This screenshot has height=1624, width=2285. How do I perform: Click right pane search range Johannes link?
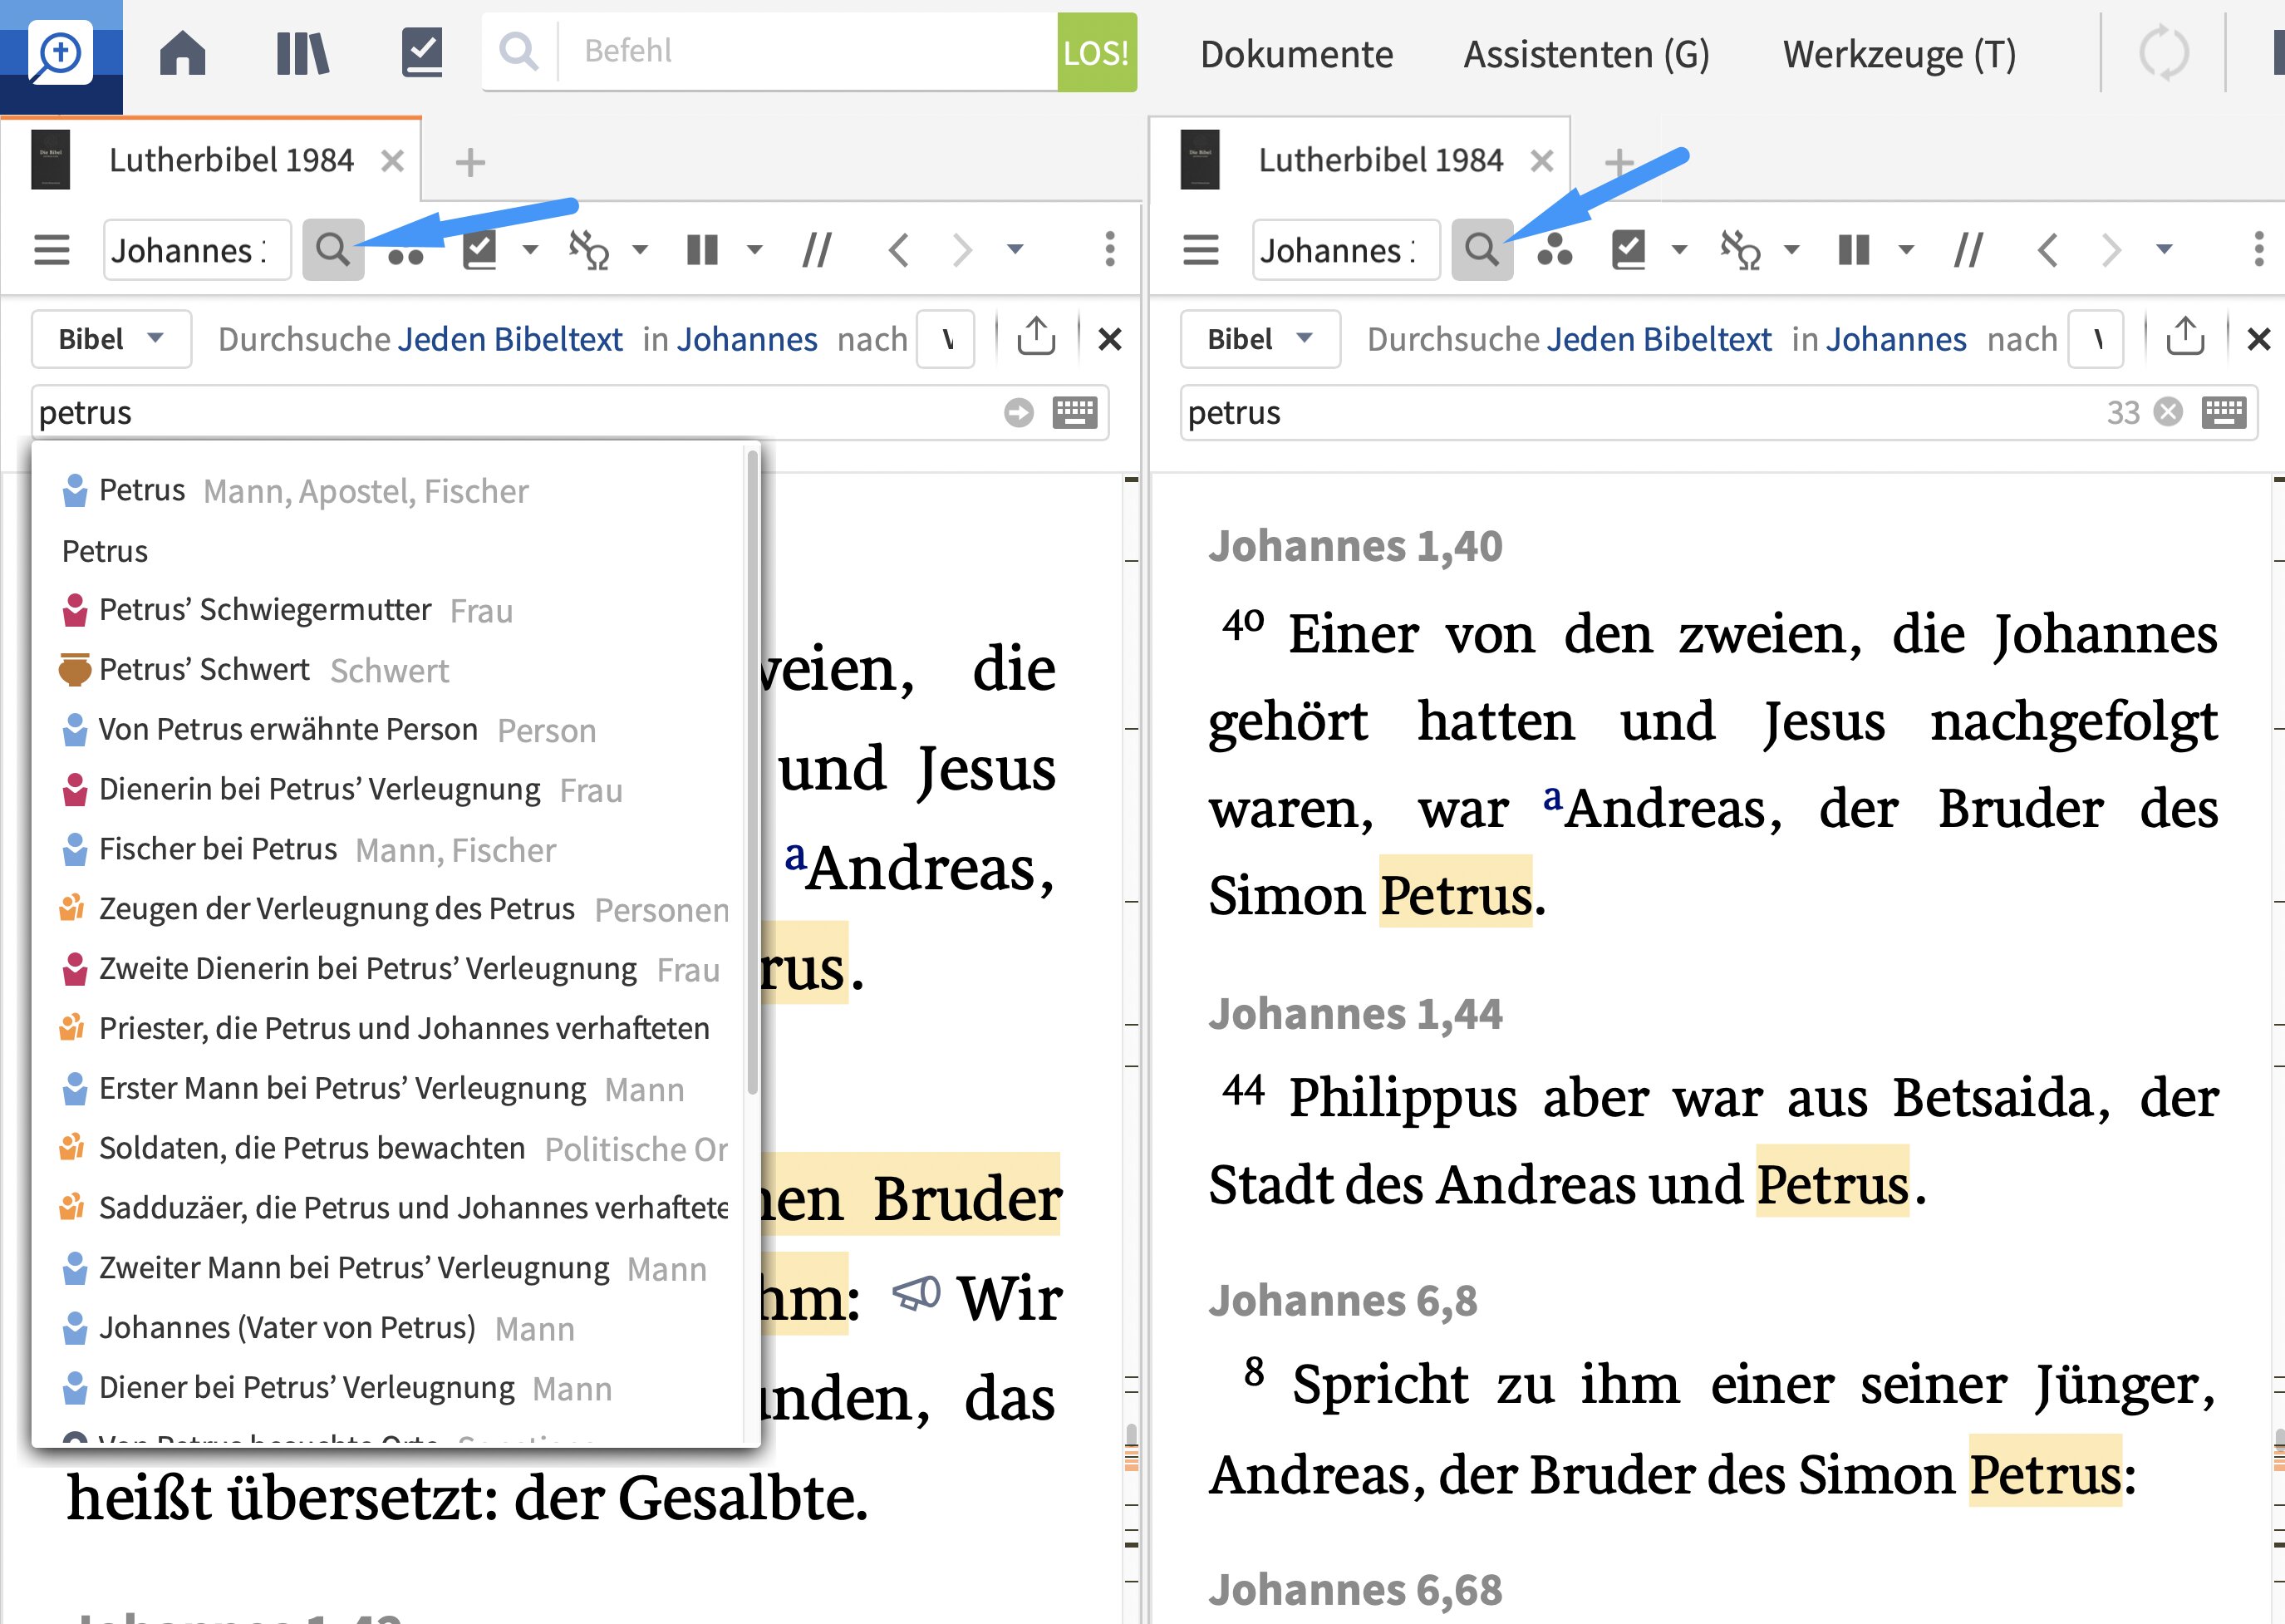point(1895,339)
